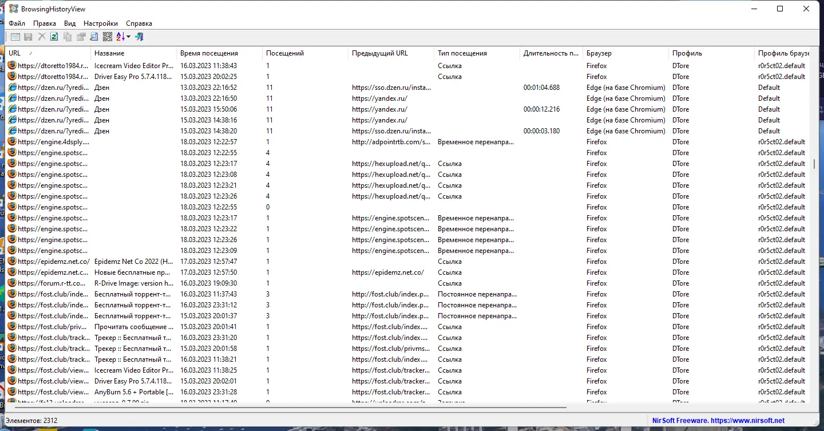Click the https://sso.dzen.ru cell at 22:16:52 row
This screenshot has width=824, height=431.
click(391, 88)
